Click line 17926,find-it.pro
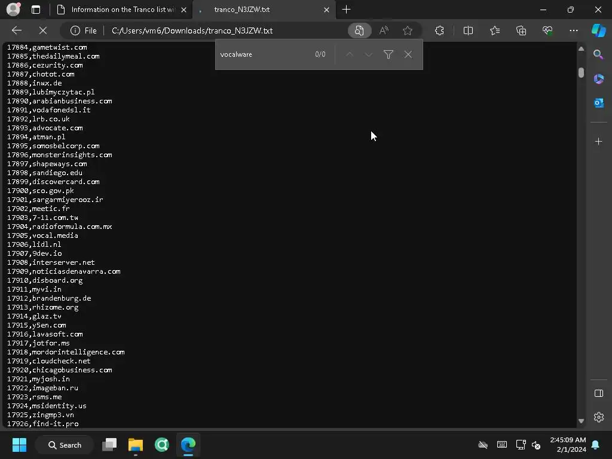 coord(42,424)
